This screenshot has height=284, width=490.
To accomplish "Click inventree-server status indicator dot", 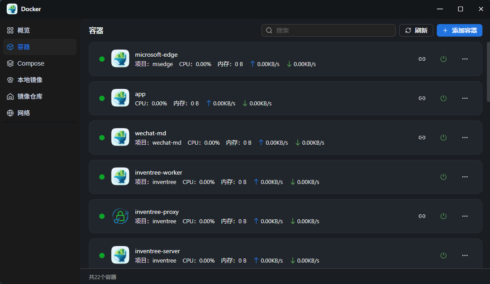I will pos(102,255).
